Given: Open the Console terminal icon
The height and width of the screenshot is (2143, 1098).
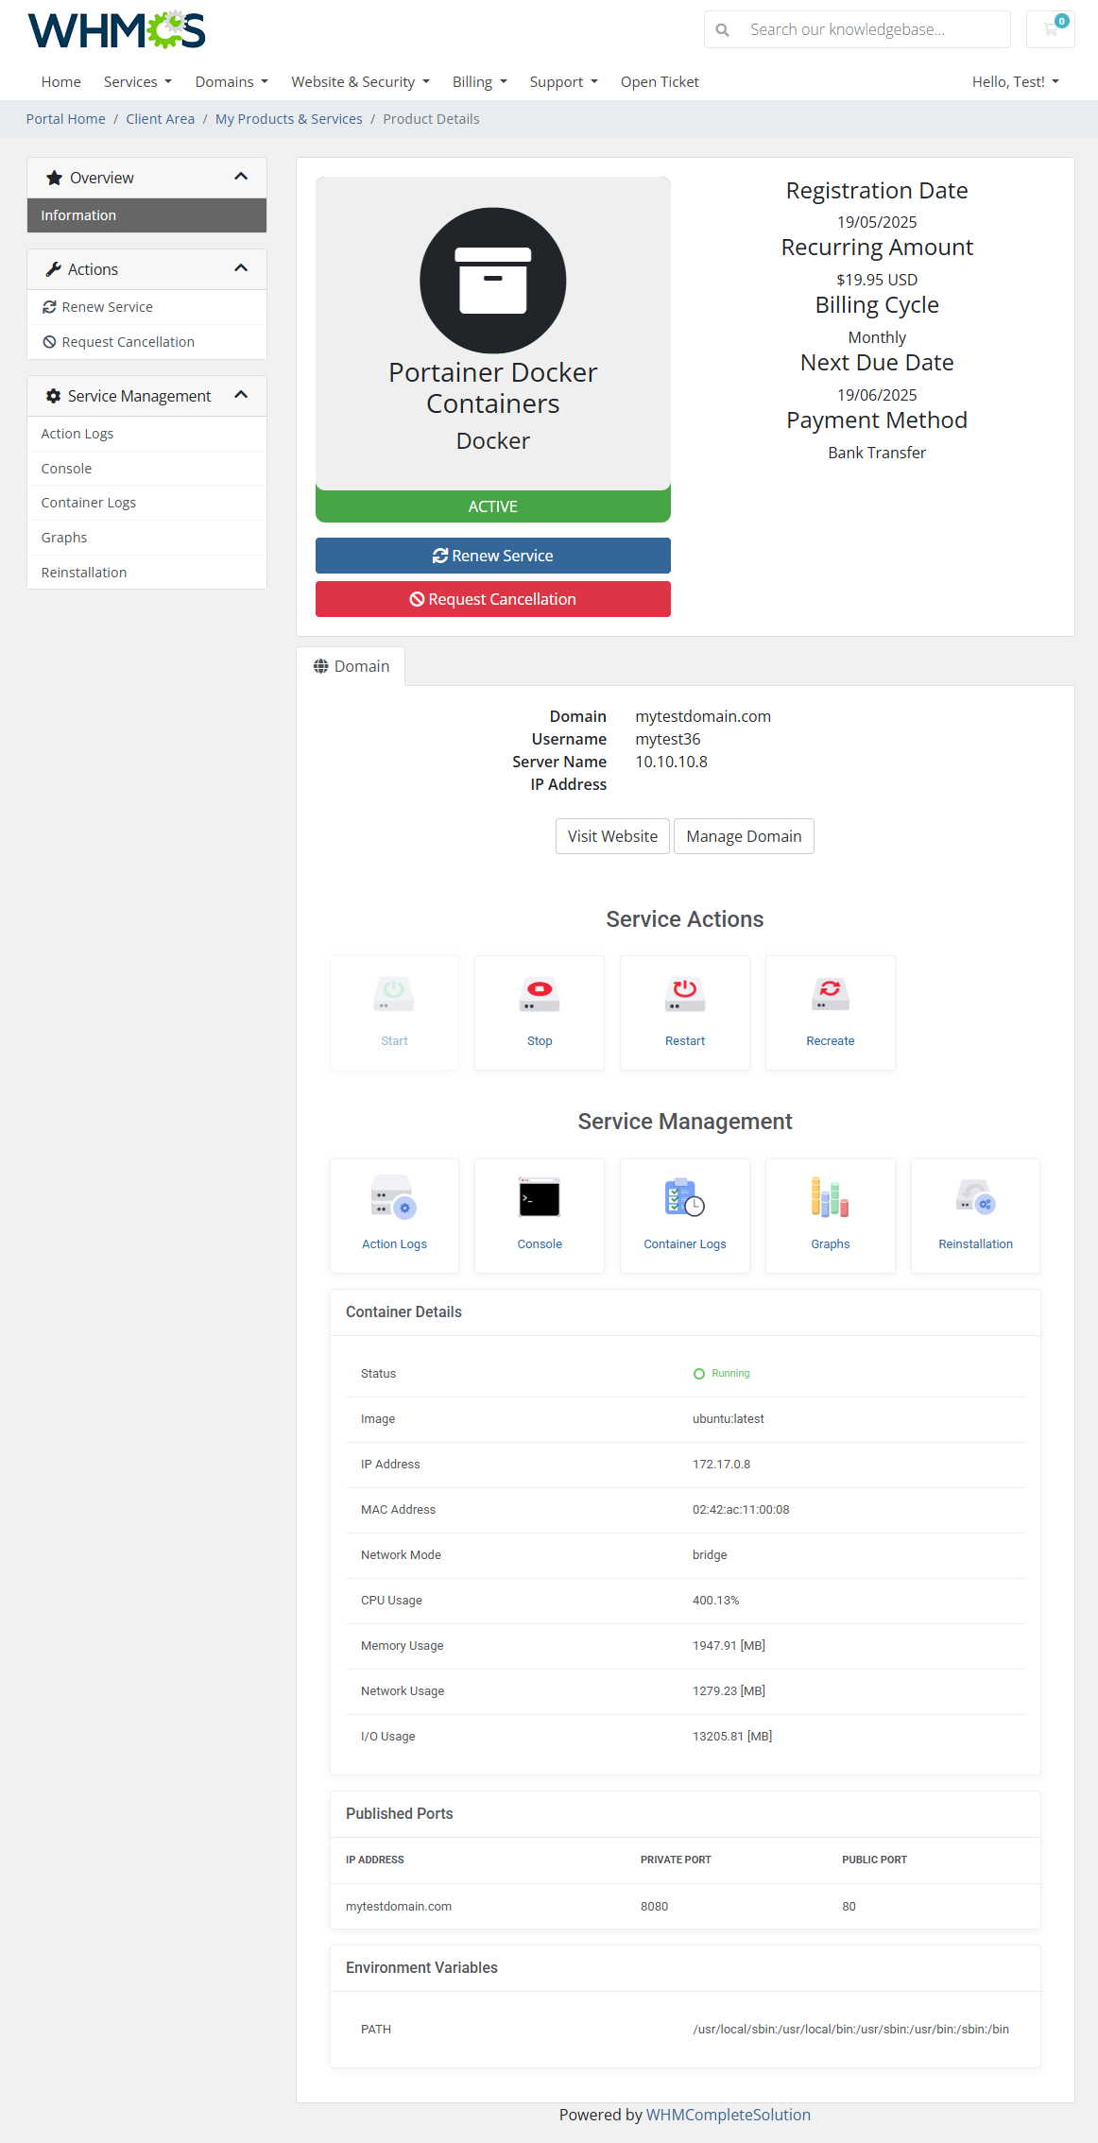Looking at the screenshot, I should click(x=540, y=1198).
